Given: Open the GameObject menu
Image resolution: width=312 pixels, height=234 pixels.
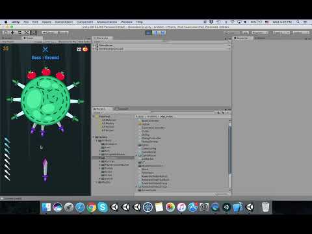Looking at the screenshot, I should point(64,22).
